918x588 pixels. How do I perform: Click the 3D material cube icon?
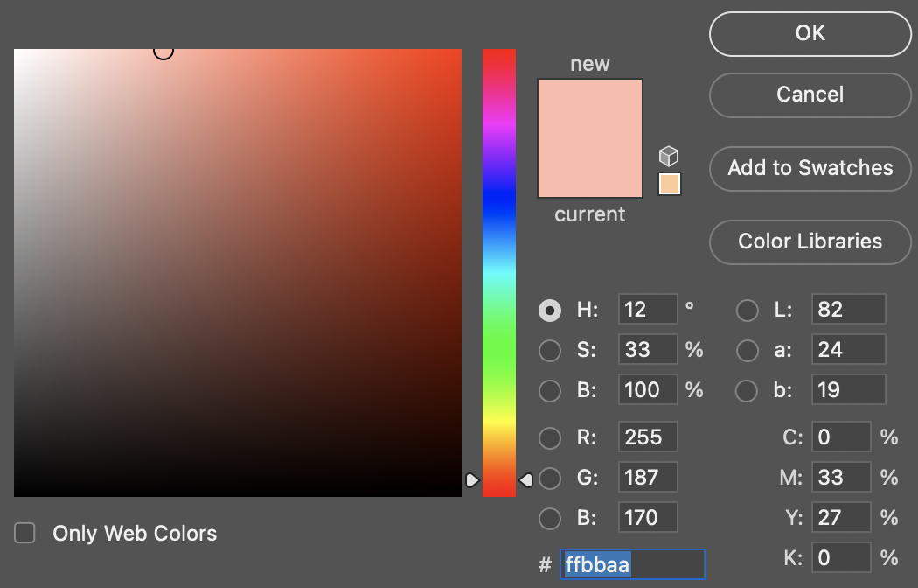(x=669, y=155)
